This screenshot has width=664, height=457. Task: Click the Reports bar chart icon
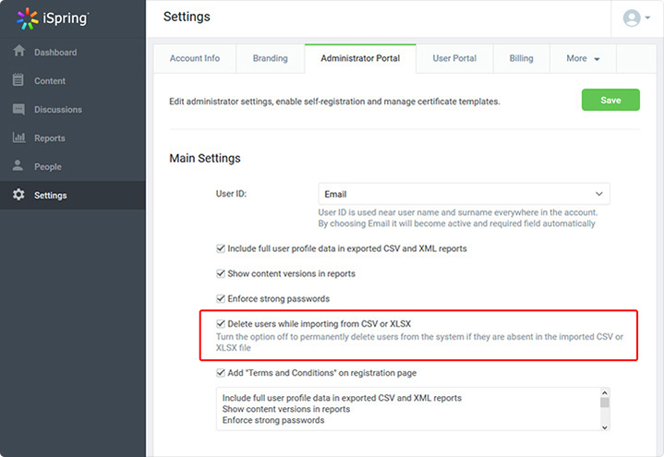(18, 138)
